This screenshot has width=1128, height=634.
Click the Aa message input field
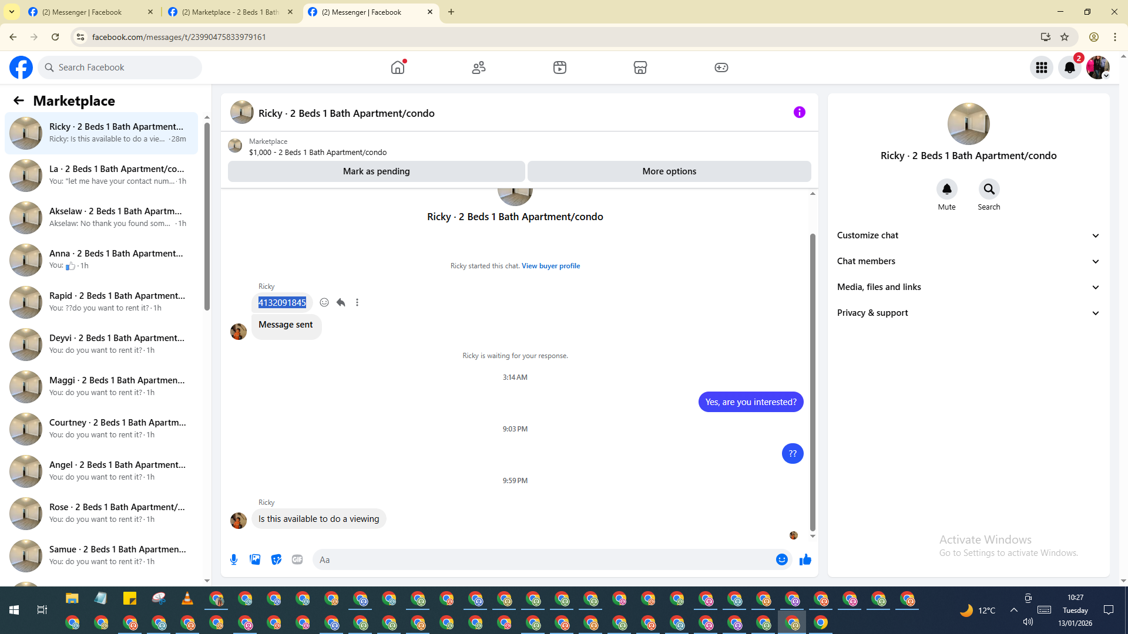543,559
